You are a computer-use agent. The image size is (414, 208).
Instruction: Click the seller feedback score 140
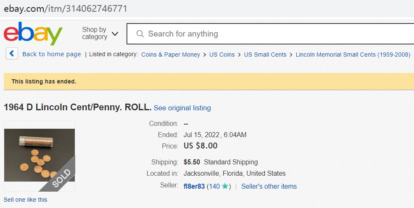coord(214,186)
